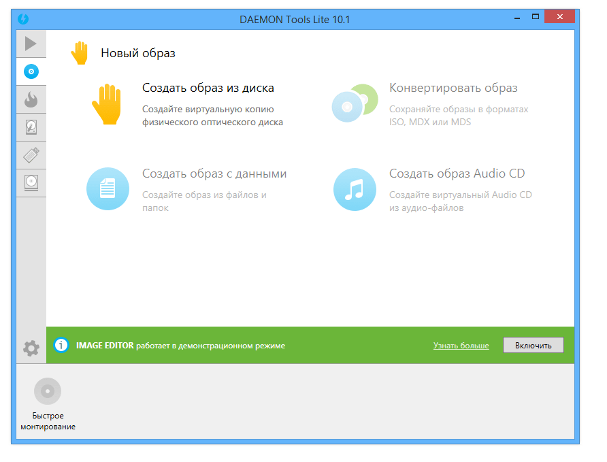Viewport: 607px width, 462px height.
Task: Select Конвертировать образ
Action: coord(448,88)
